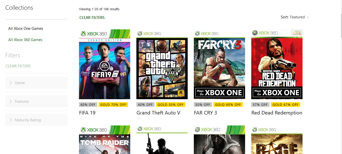Click CLEAR FILTERS in the Filters sidebar
This screenshot has width=342, height=154.
pos(18,66)
